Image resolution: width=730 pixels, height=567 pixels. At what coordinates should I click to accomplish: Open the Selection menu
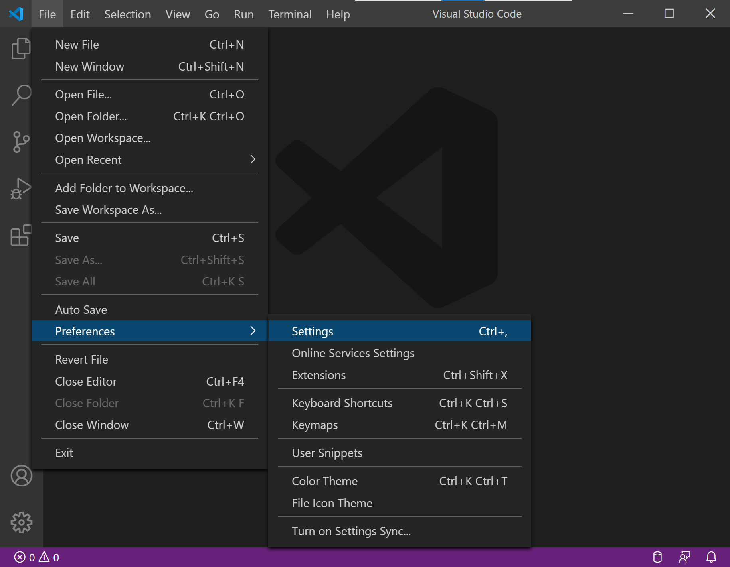(x=128, y=14)
